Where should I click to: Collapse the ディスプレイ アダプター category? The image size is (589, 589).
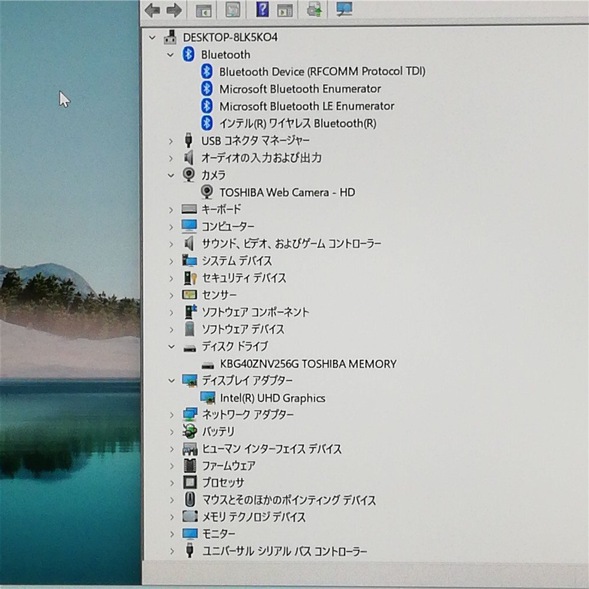[x=171, y=381]
